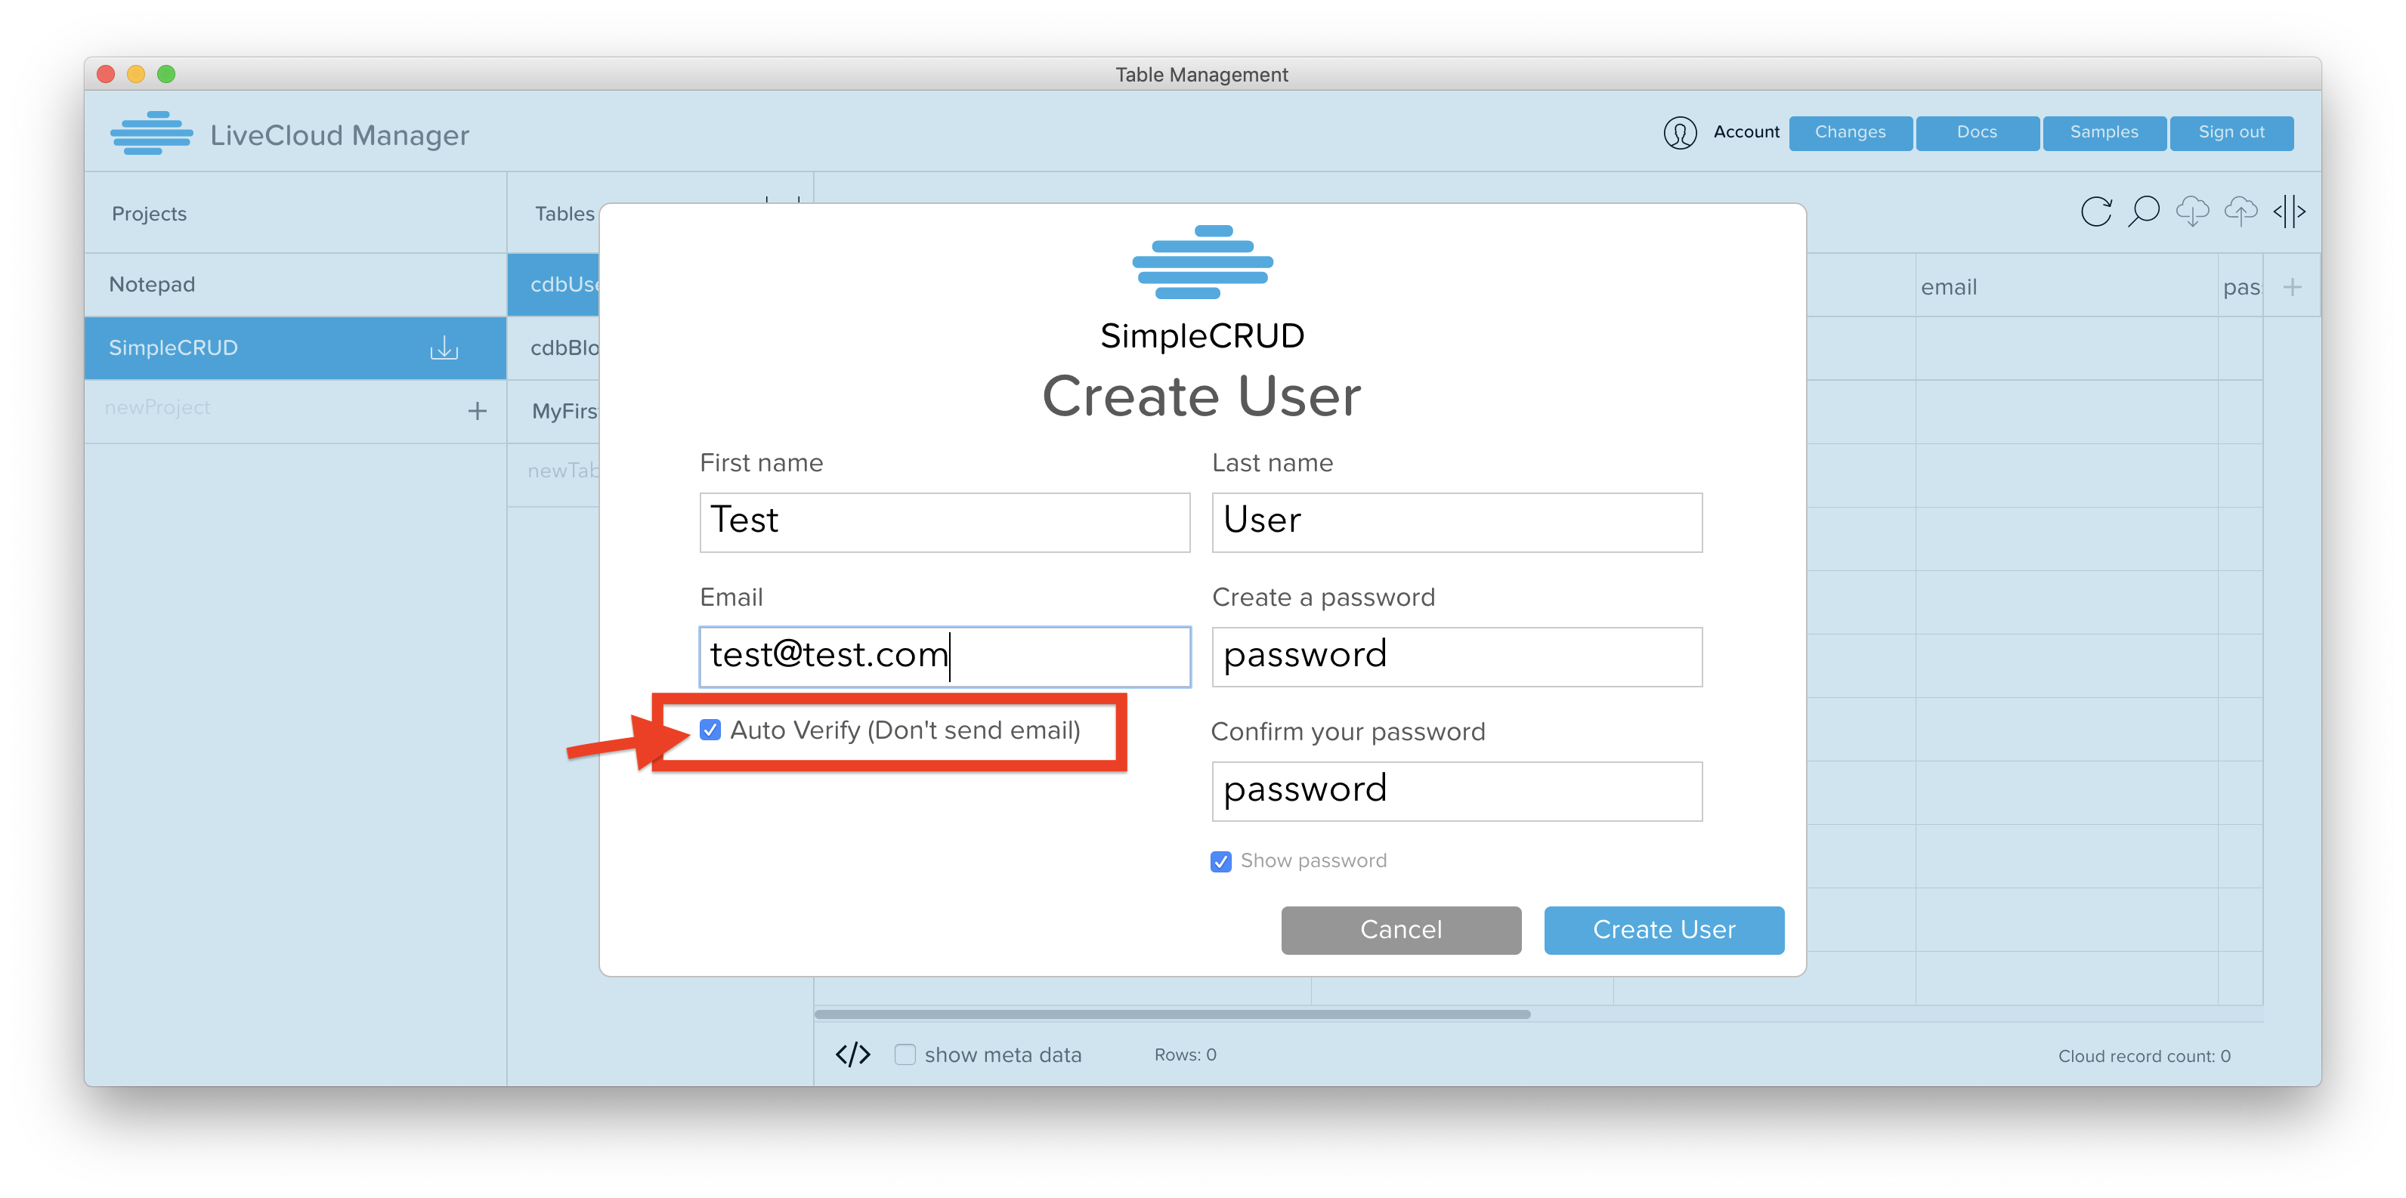Click the Tables panel heading

click(x=564, y=214)
